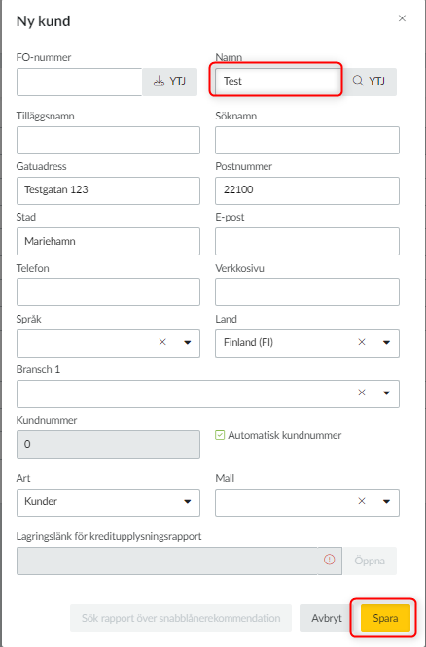
Task: Clear the Mall selection with its X icon
Action: tap(362, 501)
